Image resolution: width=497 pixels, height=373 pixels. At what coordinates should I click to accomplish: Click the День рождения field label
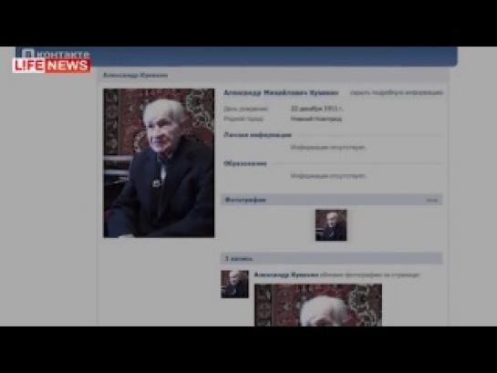coord(245,109)
